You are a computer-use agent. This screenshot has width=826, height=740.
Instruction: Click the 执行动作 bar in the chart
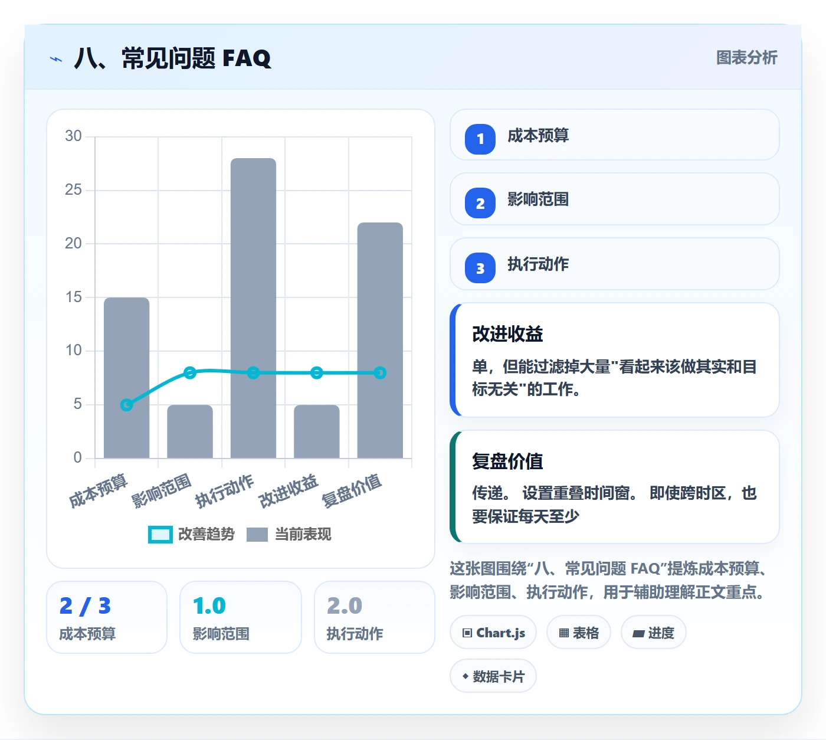point(253,308)
